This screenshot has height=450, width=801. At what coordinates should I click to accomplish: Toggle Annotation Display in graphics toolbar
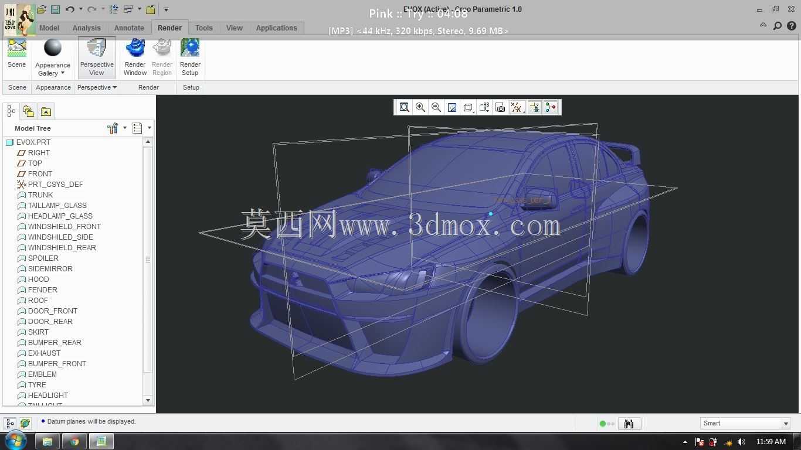[534, 107]
